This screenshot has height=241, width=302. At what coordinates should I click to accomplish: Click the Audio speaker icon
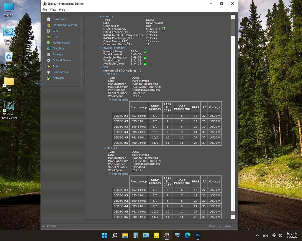[x=49, y=66]
